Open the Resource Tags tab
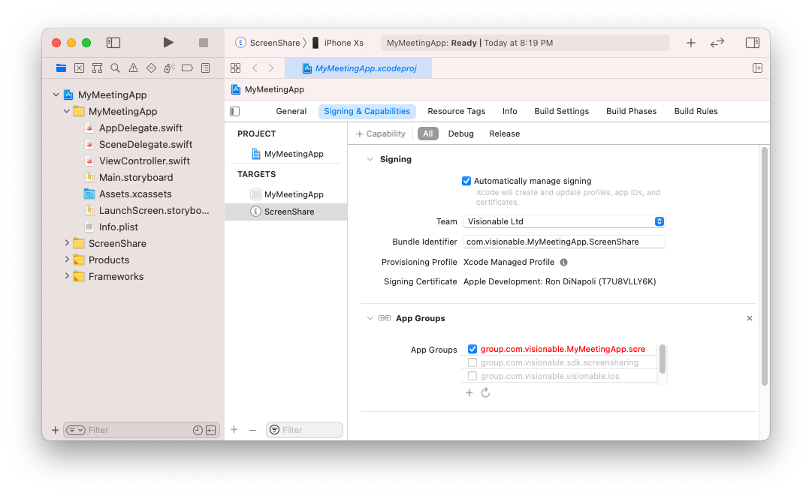Screen dimensions: 812x496 click(x=456, y=111)
